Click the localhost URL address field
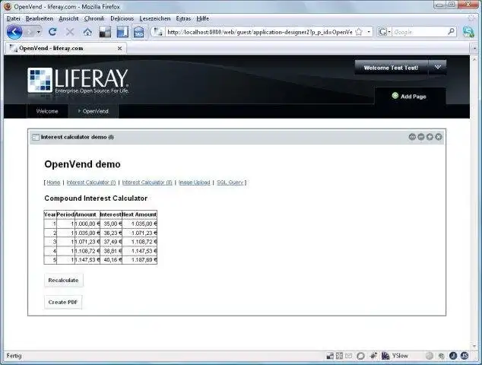 [260, 32]
